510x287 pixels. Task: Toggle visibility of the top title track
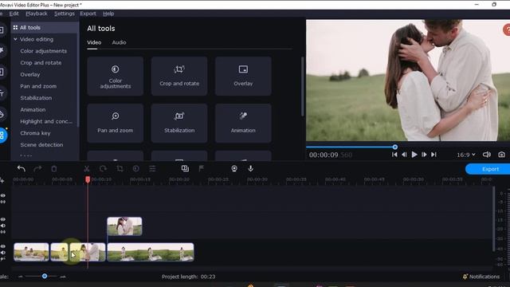click(x=3, y=195)
